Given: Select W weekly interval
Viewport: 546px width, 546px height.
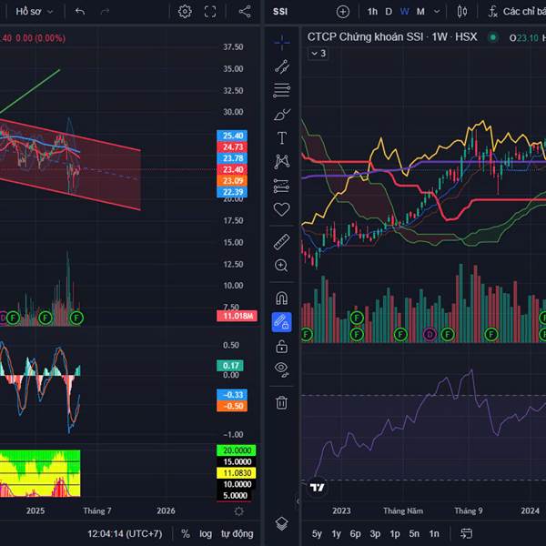Looking at the screenshot, I should 404,12.
